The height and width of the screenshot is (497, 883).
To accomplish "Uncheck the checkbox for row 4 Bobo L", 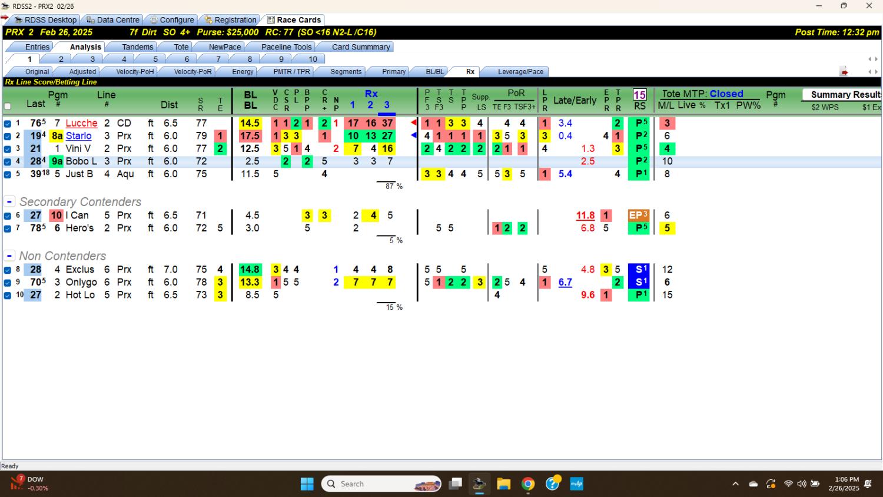I will click(8, 161).
